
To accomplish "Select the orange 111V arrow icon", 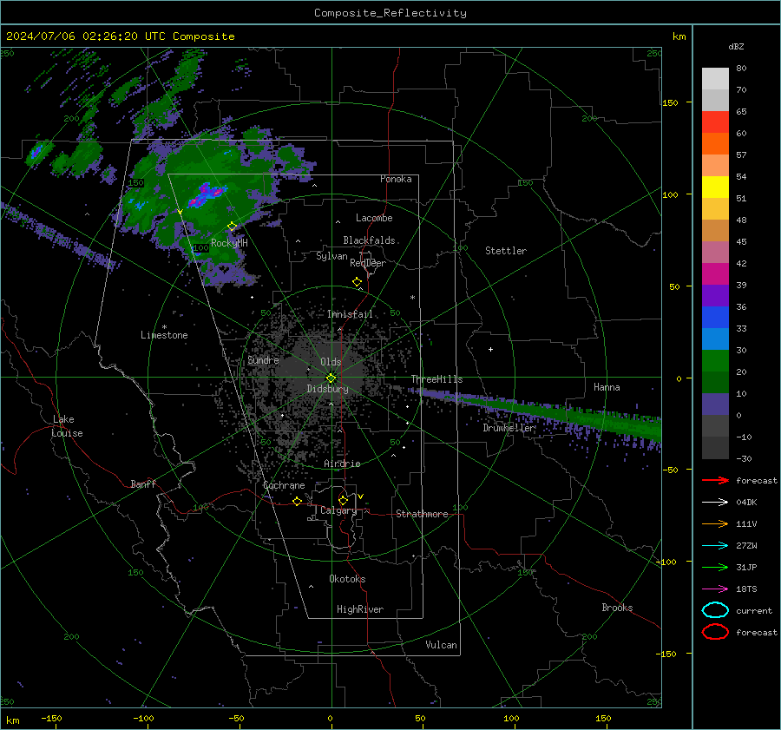I will 715,523.
